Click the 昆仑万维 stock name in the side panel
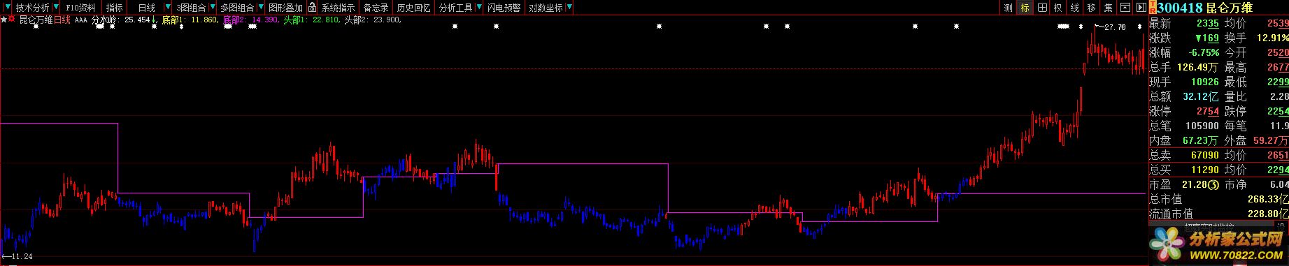Image resolution: width=1289 pixels, height=266 pixels. coord(1230,8)
